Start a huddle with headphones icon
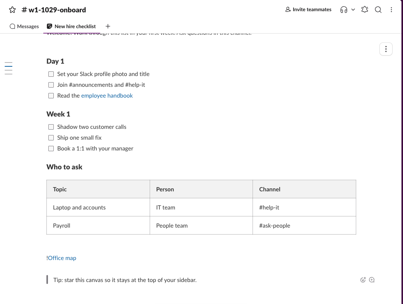 (343, 10)
